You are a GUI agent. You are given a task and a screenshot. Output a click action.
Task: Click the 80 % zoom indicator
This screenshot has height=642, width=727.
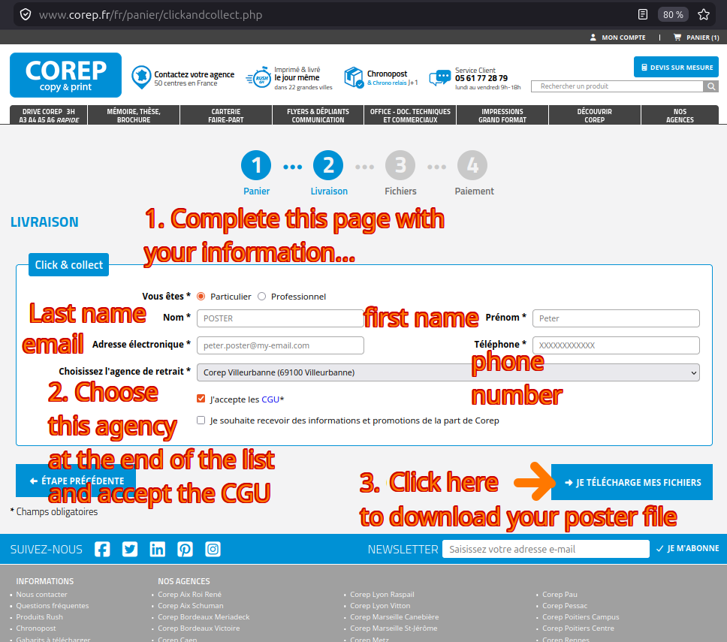pos(673,15)
